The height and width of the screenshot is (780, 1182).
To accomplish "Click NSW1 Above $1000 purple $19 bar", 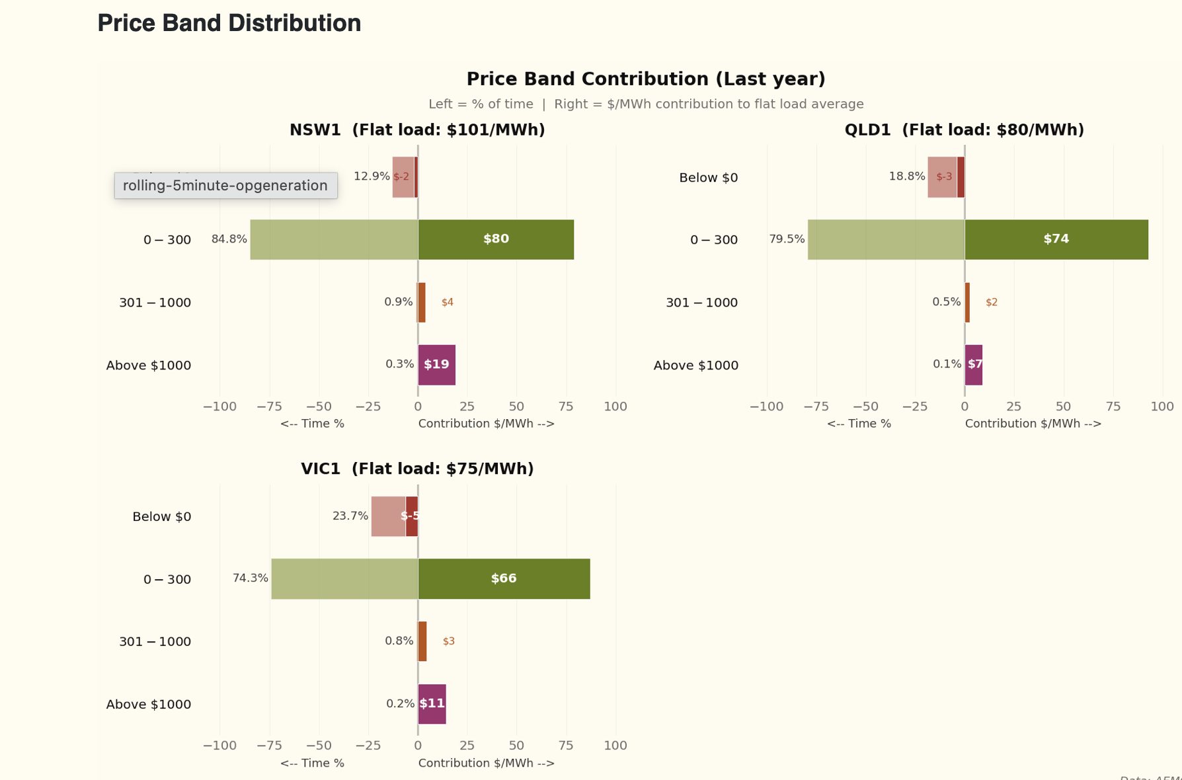I will point(436,365).
